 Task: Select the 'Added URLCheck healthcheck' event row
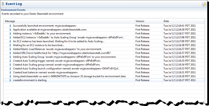point(66,53)
